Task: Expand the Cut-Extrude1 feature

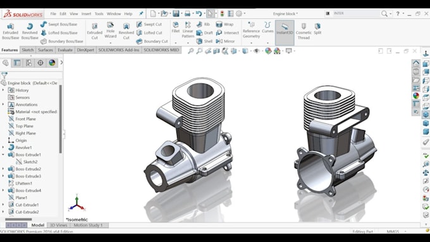Action: [3, 205]
